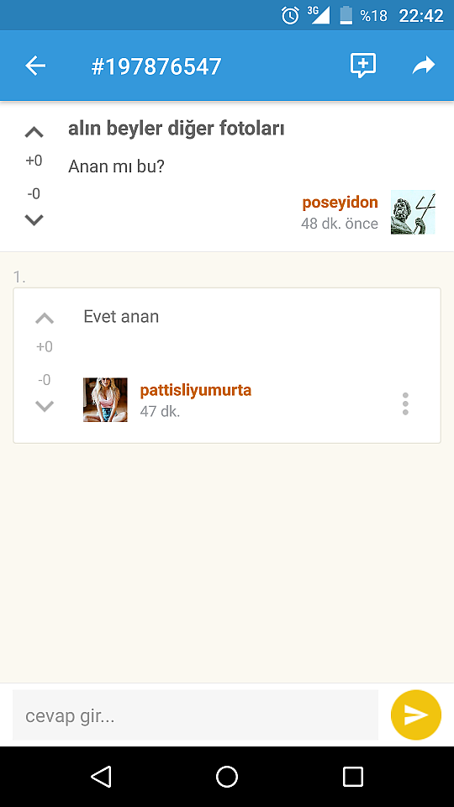Image resolution: width=454 pixels, height=807 pixels.
Task: Tap the battery indicator in status bar
Action: click(x=346, y=15)
